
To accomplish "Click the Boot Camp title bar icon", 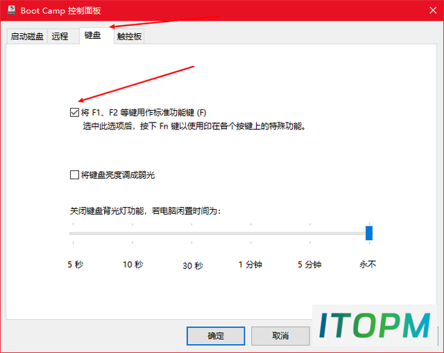I will pyautogui.click(x=11, y=10).
